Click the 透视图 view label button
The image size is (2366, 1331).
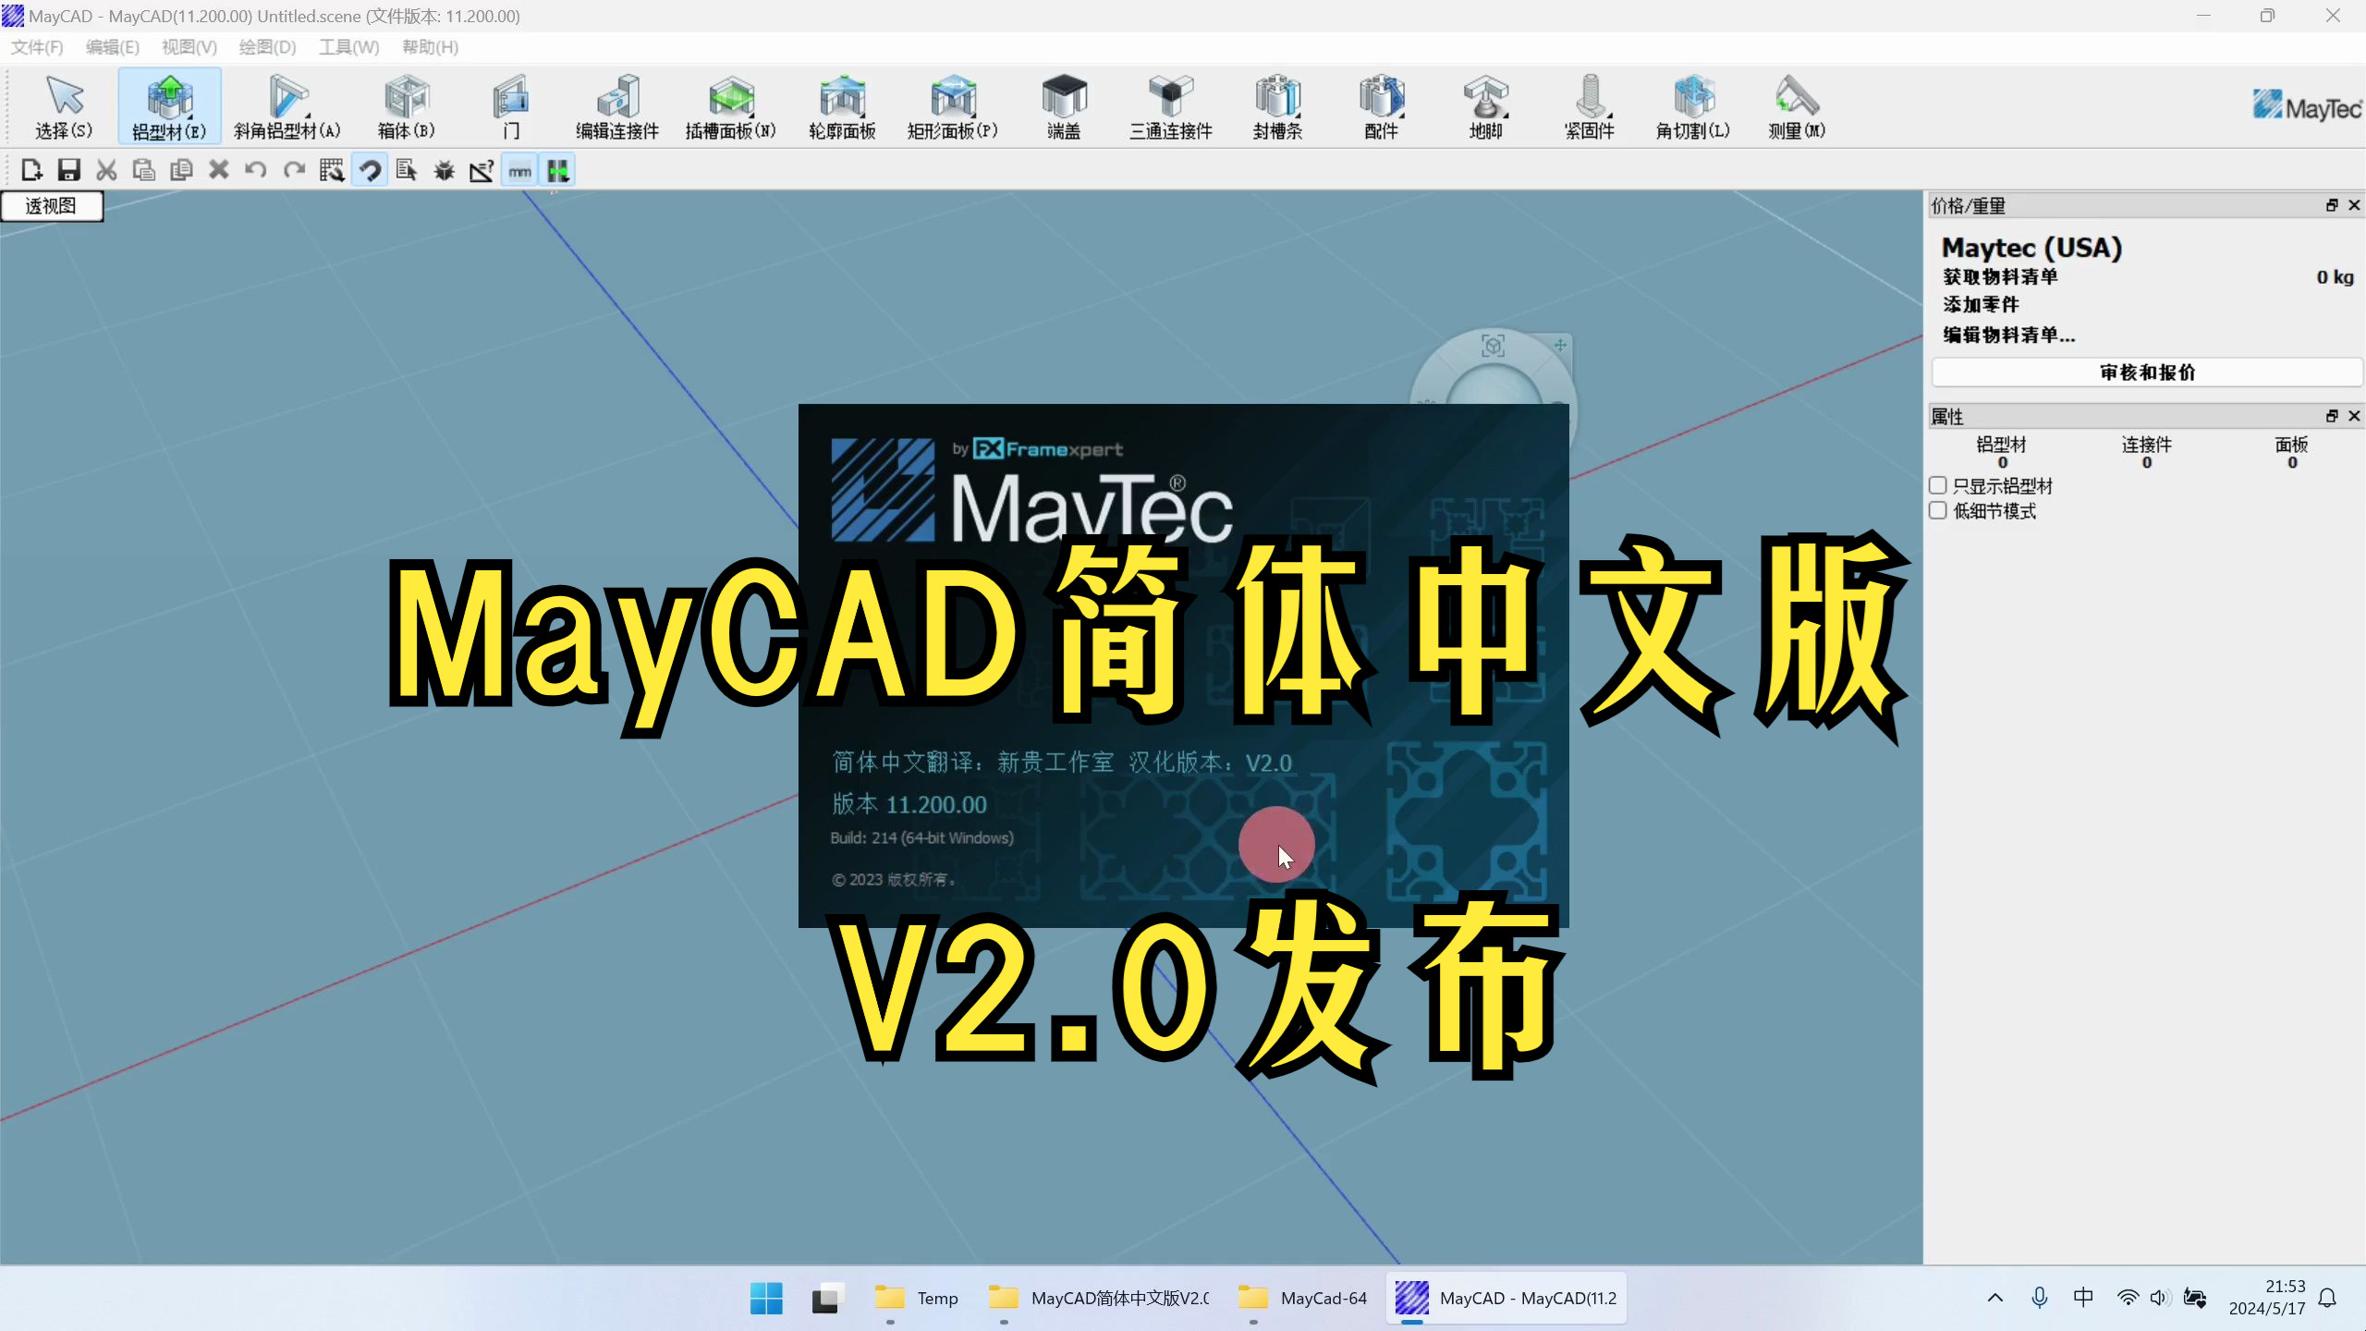[x=52, y=206]
